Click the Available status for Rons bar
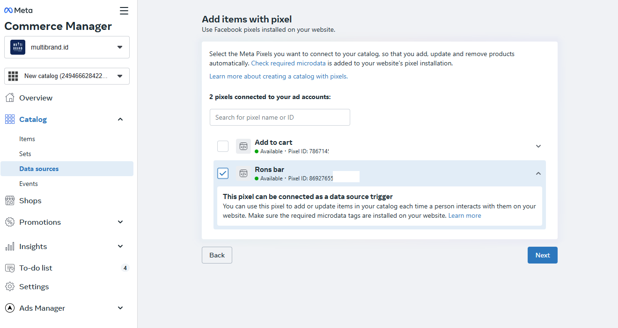 tap(269, 178)
